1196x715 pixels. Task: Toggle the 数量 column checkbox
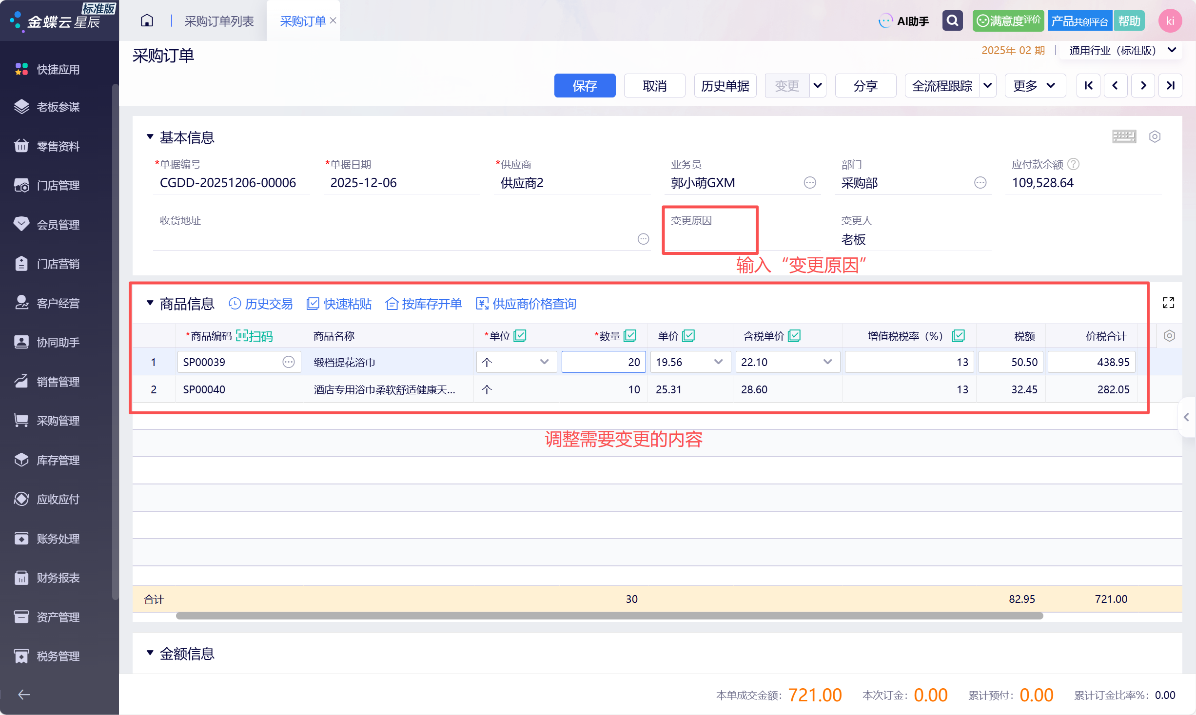630,336
